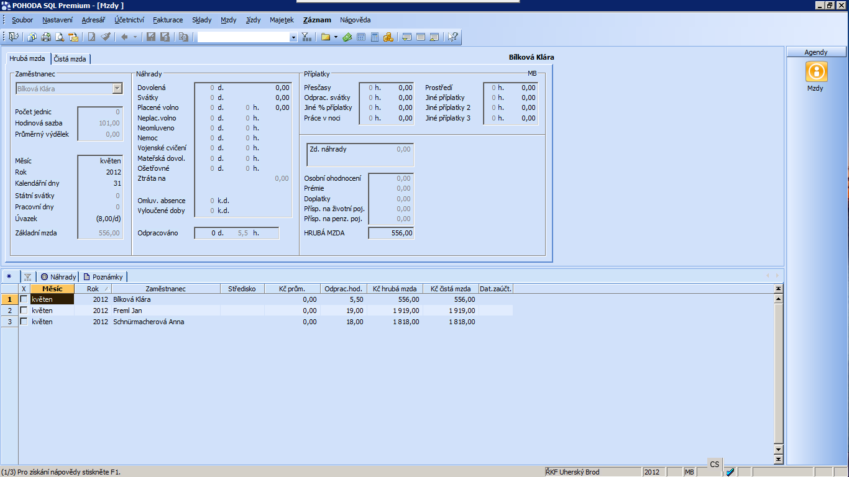
Task: Expand the dropdown arrow beside folder icon
Action: click(336, 37)
